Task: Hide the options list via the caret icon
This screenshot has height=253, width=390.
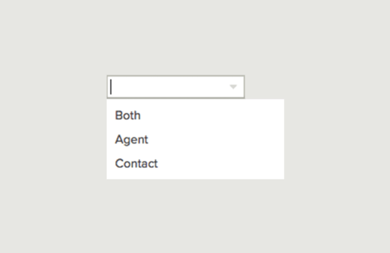Action: coord(233,87)
